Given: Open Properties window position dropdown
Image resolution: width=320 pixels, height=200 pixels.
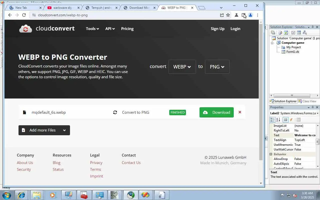Looking at the screenshot, I should tap(308, 107).
